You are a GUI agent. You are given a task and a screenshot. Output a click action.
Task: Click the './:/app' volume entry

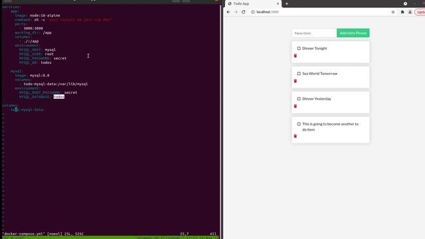[x=31, y=41]
